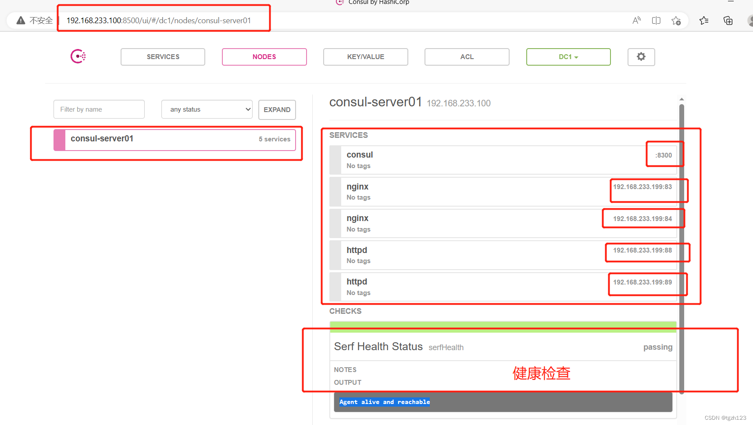
Task: Click the :8300 consul service port link
Action: coord(664,155)
